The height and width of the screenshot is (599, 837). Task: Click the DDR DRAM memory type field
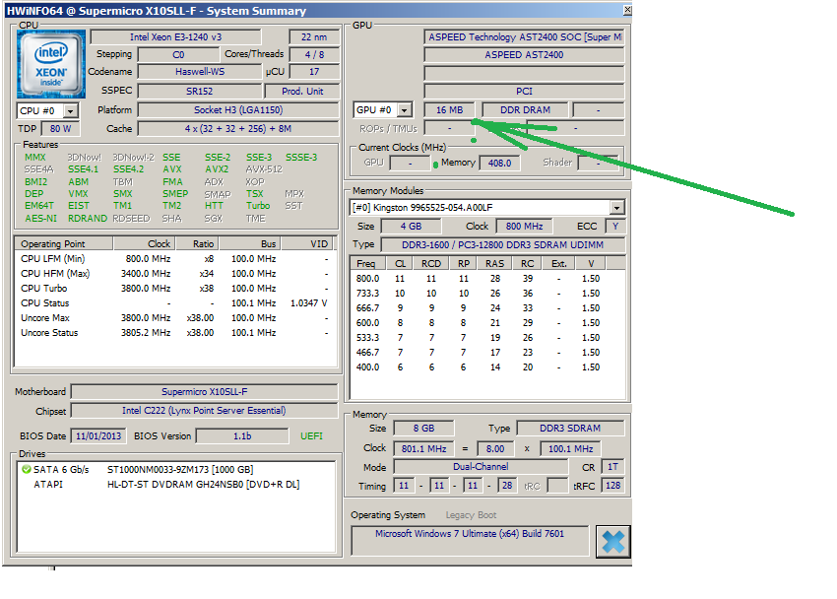coord(525,110)
